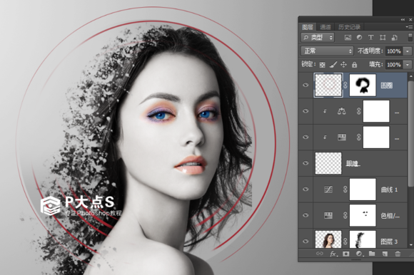This screenshot has height=275, width=414.
Task: Lock layer position move icon
Action: click(x=343, y=65)
